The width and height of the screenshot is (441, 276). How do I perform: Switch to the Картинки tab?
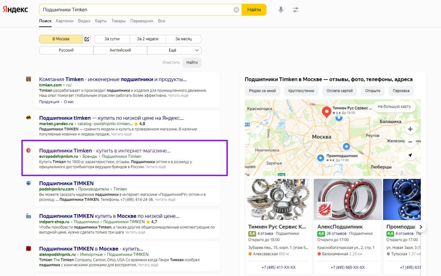click(65, 21)
